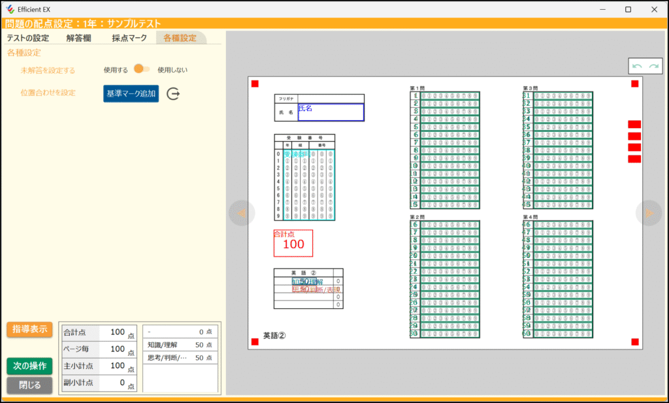Click the gray 閉じる button
The image size is (669, 403).
(x=29, y=385)
